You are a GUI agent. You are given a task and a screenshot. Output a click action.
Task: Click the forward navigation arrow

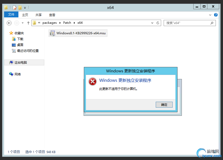[17, 23]
